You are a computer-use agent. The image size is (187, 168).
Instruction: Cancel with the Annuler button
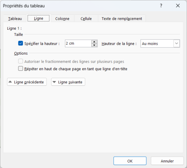[167, 161]
